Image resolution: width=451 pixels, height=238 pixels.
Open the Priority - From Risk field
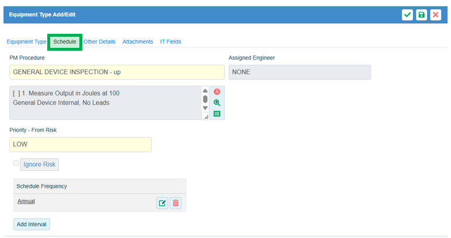(x=81, y=144)
